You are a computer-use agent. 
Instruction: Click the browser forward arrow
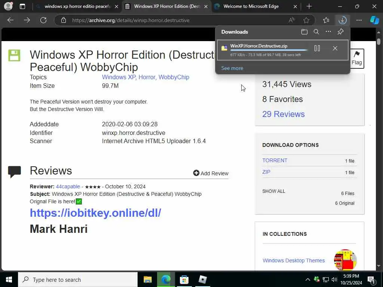tap(27, 20)
